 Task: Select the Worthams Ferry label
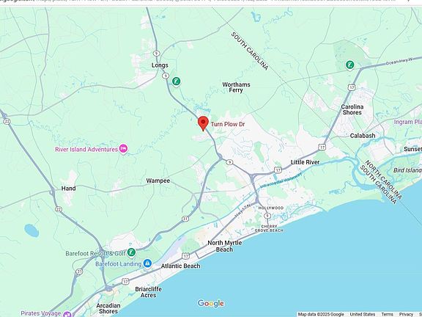point(236,87)
